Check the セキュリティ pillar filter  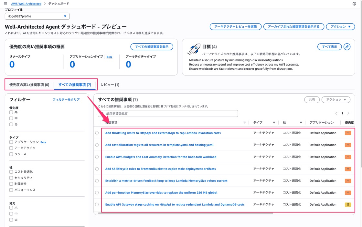click(11, 178)
